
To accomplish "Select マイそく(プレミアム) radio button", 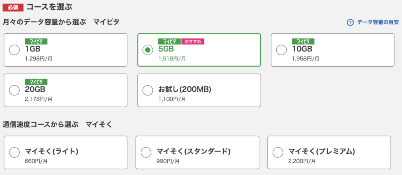I will pos(278,153).
